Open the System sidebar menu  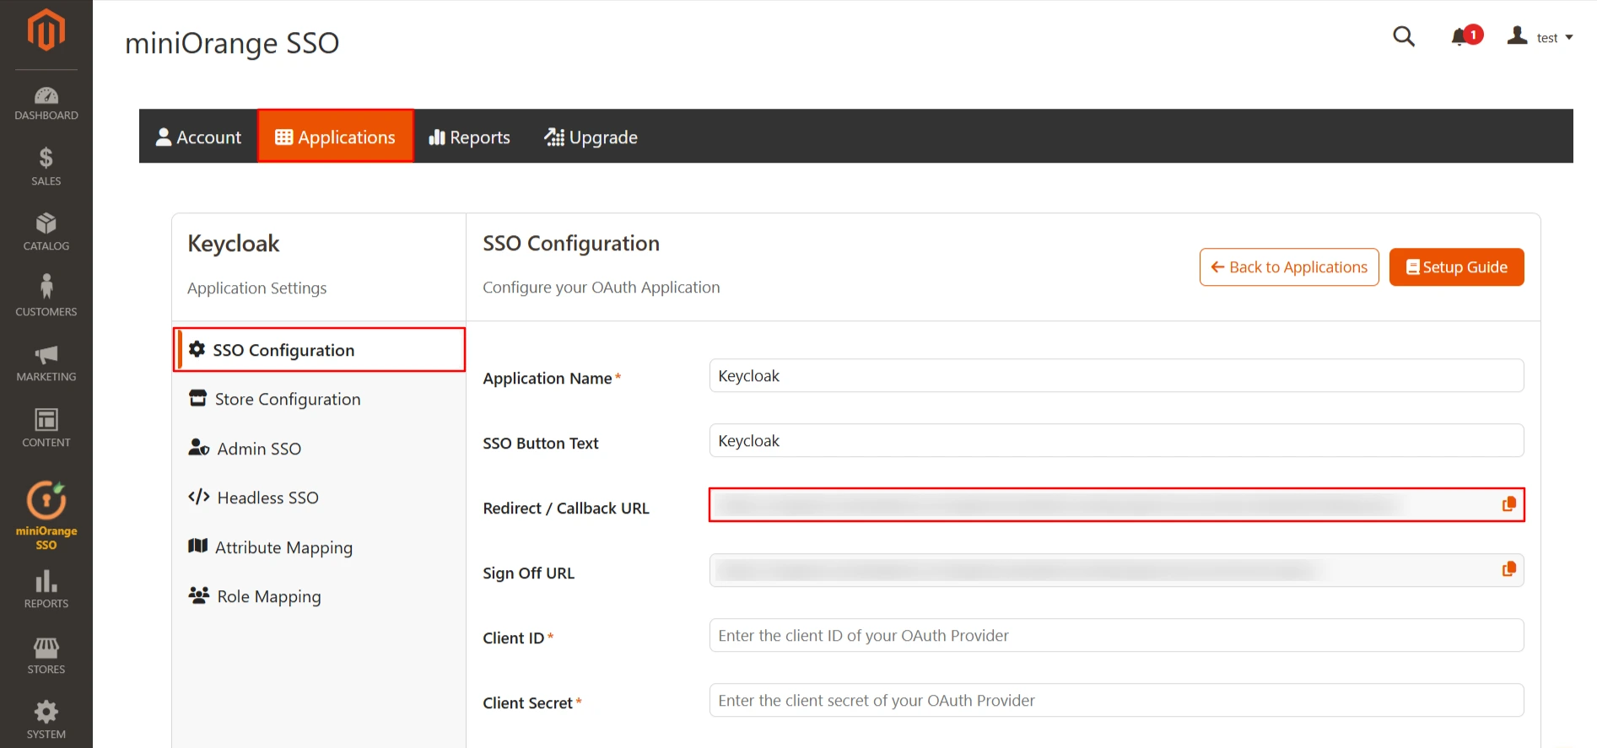point(46,720)
